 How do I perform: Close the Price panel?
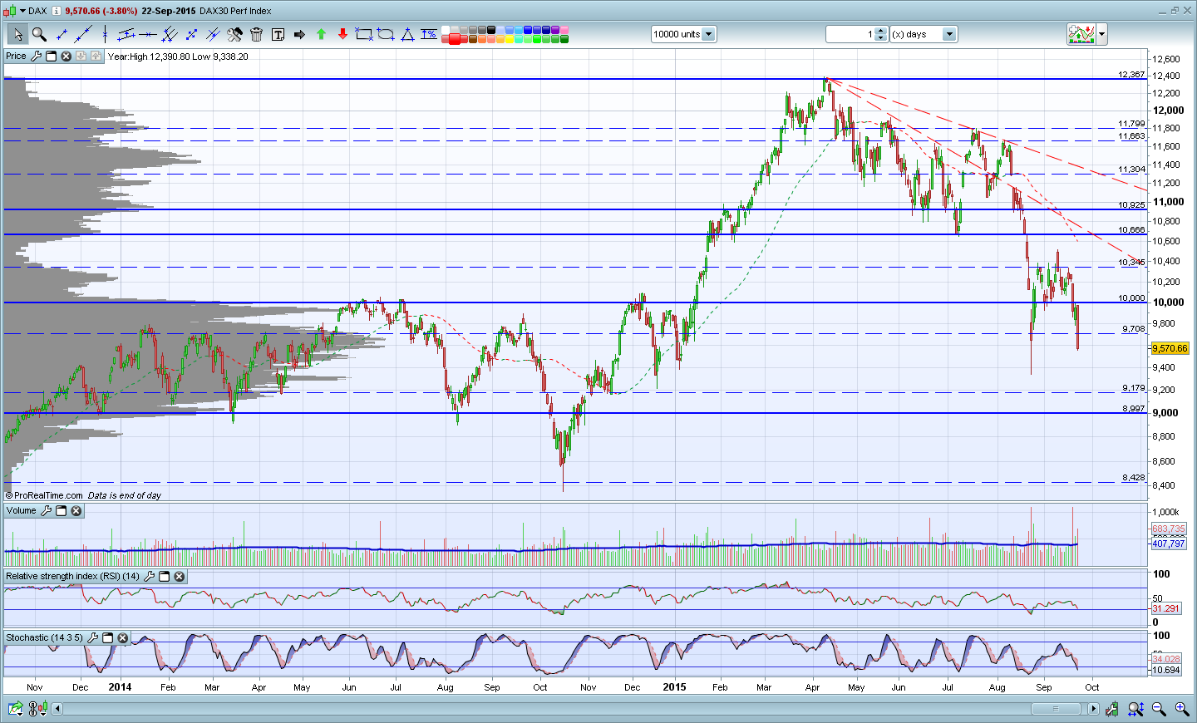(x=66, y=57)
